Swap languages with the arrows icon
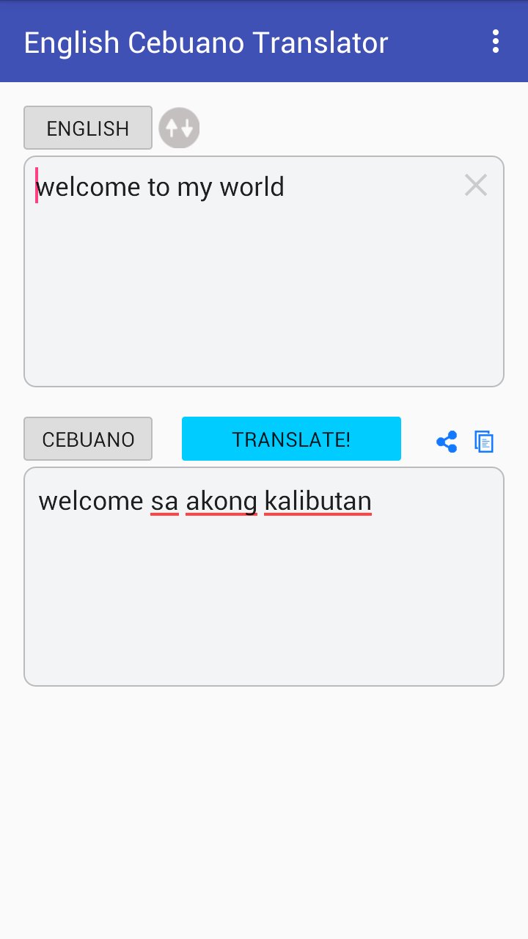Image resolution: width=528 pixels, height=939 pixels. (x=179, y=128)
